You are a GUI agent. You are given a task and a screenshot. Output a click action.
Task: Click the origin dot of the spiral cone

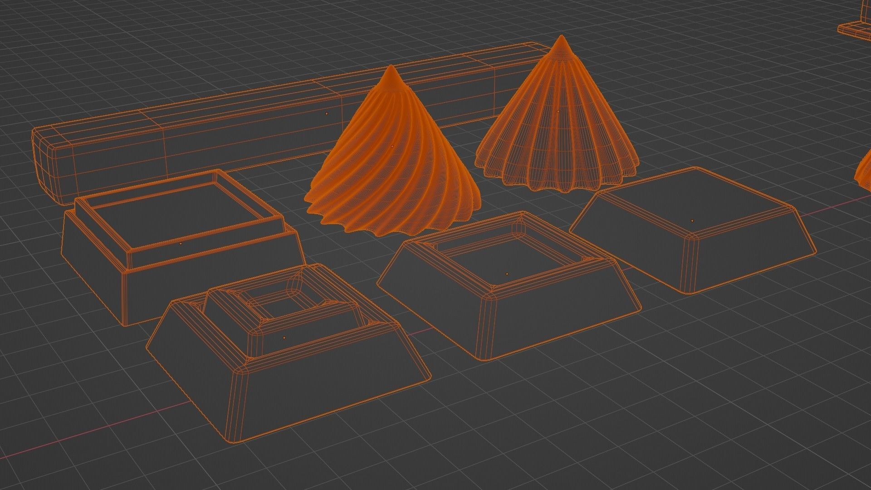click(392, 147)
